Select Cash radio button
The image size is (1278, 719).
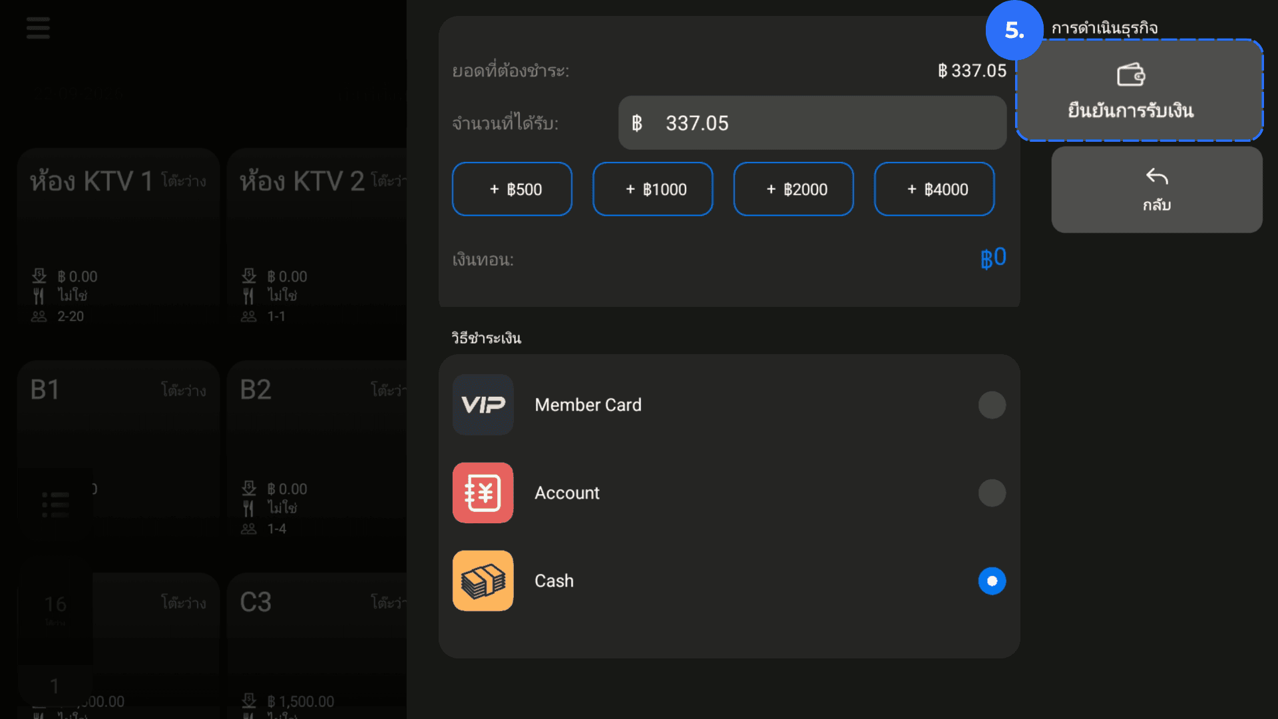point(992,581)
